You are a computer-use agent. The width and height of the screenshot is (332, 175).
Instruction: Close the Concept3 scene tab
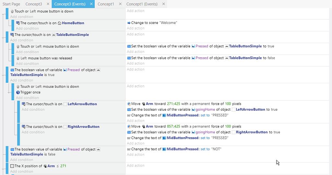tap(48, 4)
